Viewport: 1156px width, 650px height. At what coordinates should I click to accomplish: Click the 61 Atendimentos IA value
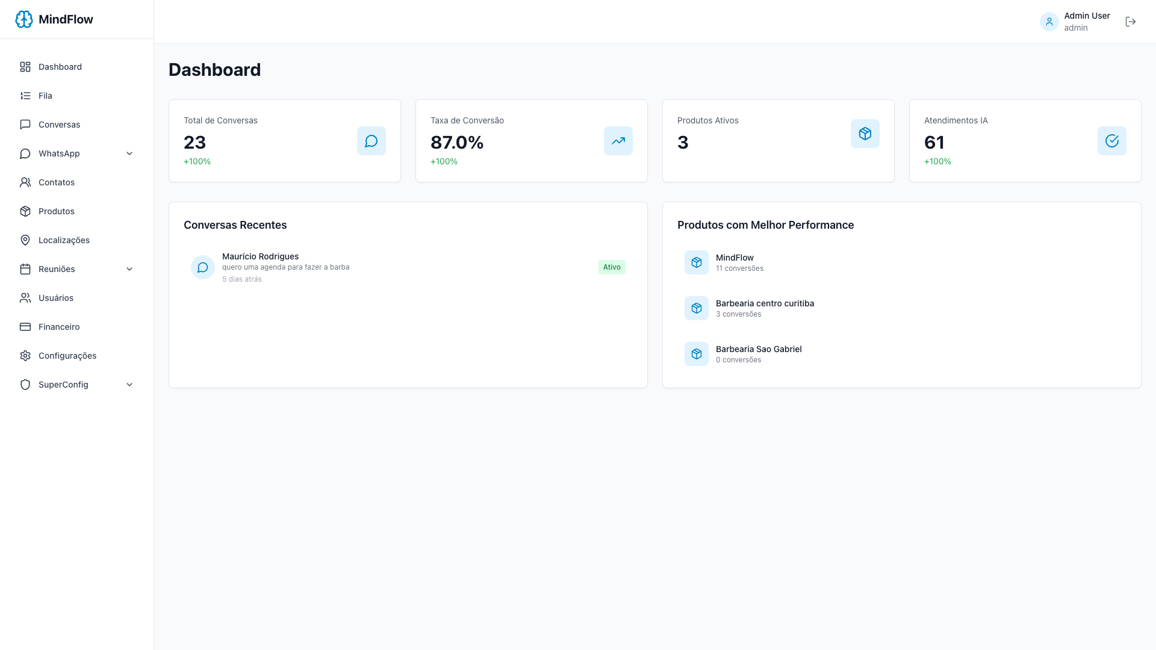[x=934, y=143]
